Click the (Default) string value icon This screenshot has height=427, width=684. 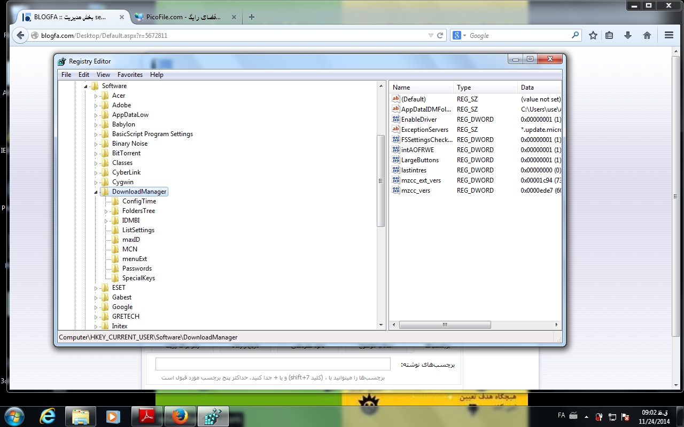[396, 99]
